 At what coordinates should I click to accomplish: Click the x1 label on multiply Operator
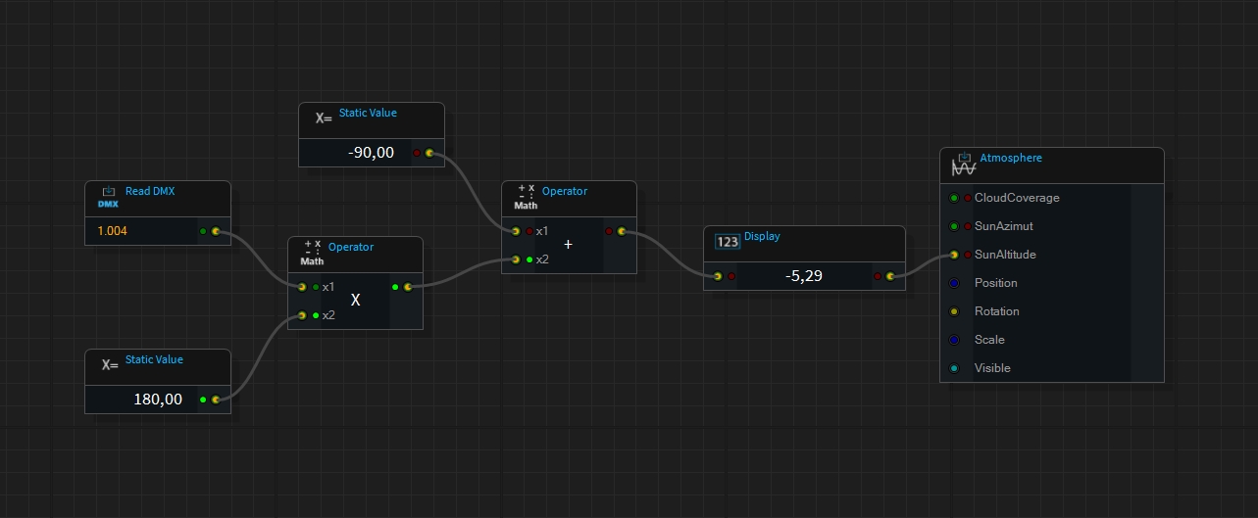(x=328, y=287)
